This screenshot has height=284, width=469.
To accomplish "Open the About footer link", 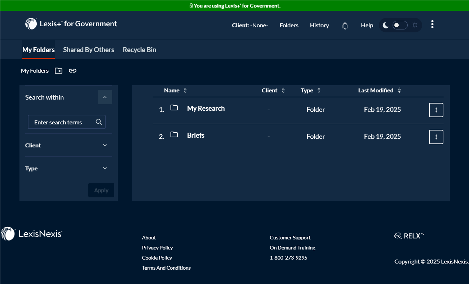I will click(x=149, y=238).
